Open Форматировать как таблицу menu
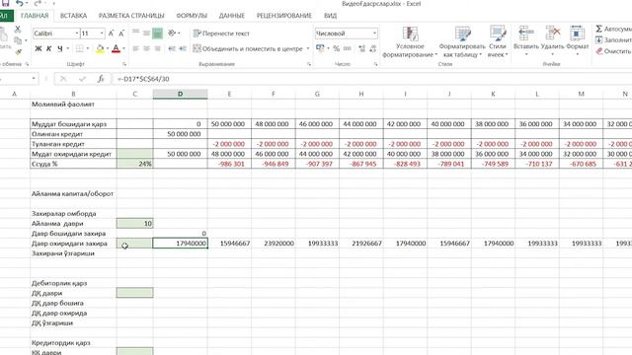The width and height of the screenshot is (632, 355). 462,41
